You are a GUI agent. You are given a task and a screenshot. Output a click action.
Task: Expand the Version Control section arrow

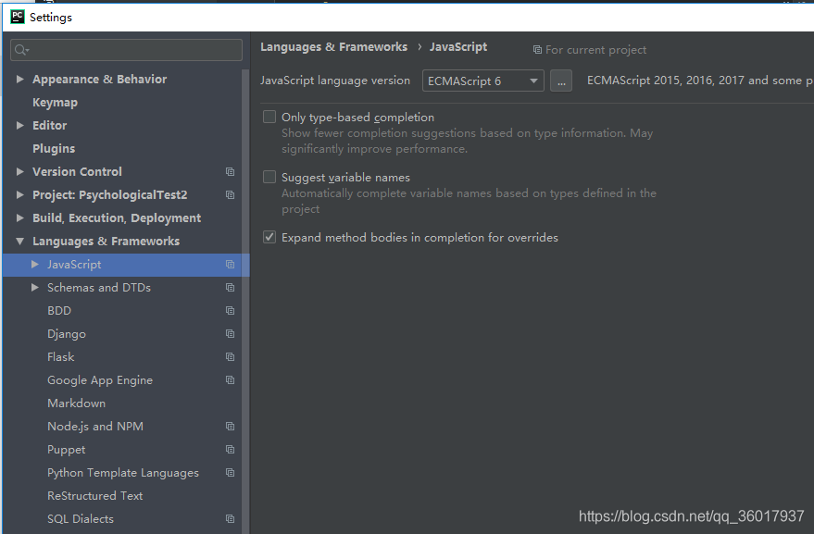pyautogui.click(x=19, y=171)
